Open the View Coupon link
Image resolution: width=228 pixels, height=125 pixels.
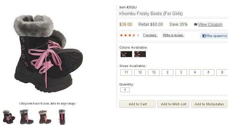click(210, 24)
